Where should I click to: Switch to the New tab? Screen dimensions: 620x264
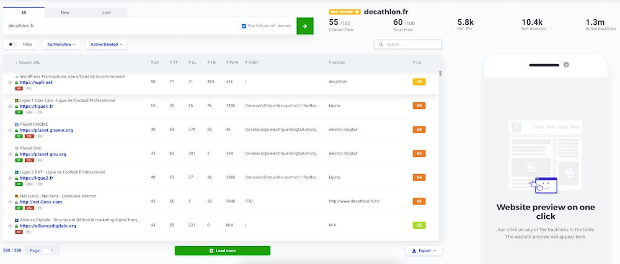(65, 12)
